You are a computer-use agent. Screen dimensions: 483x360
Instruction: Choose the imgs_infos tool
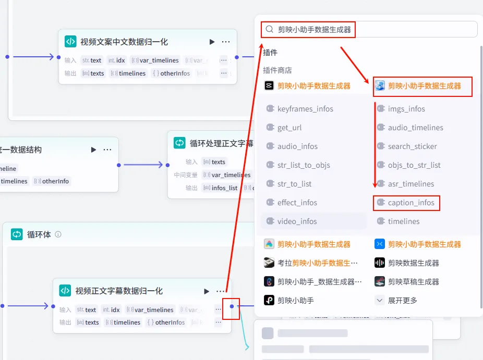(x=401, y=109)
